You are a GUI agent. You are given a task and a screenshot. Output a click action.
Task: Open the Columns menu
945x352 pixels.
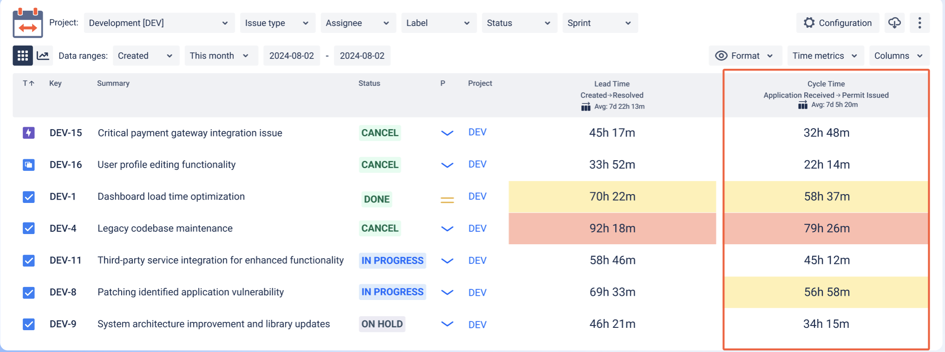point(899,56)
